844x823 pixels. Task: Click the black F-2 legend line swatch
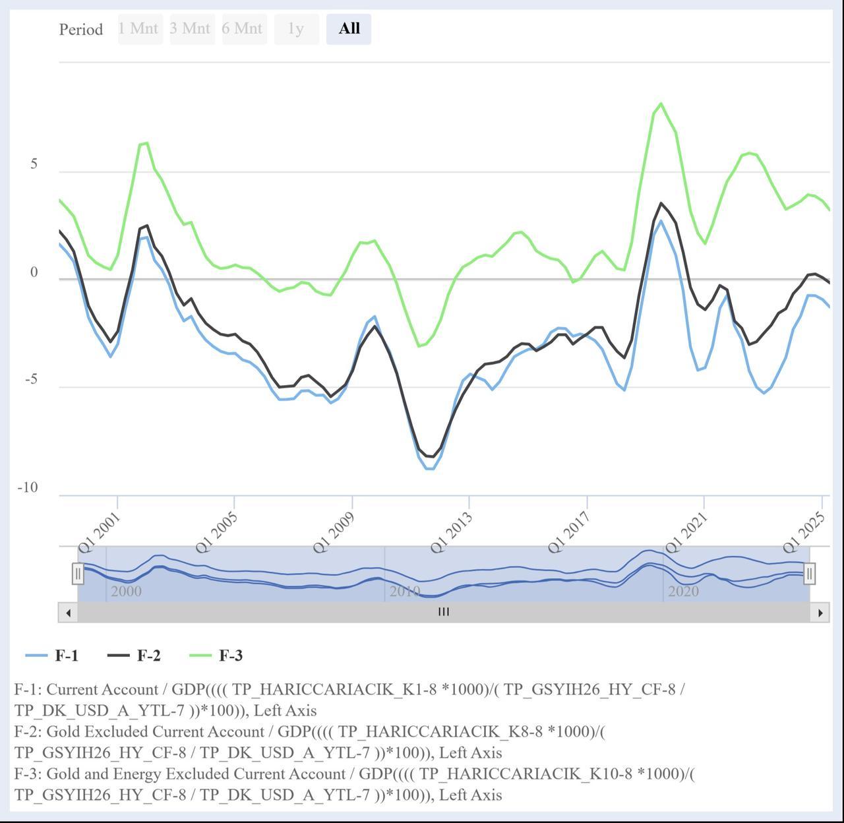coord(118,655)
